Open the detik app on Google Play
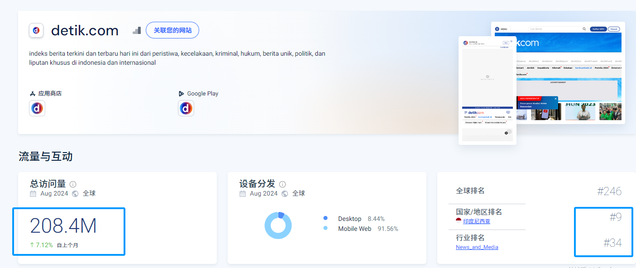The height and width of the screenshot is (268, 636). [186, 108]
